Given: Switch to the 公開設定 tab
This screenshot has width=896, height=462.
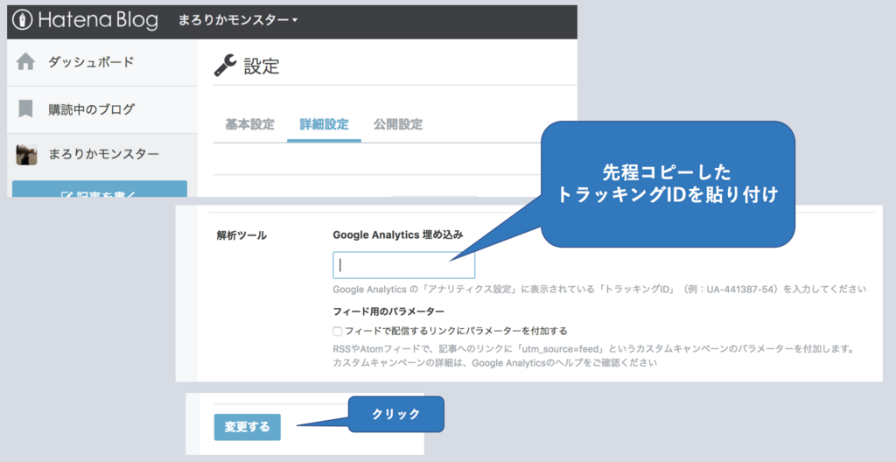Looking at the screenshot, I should pyautogui.click(x=398, y=124).
